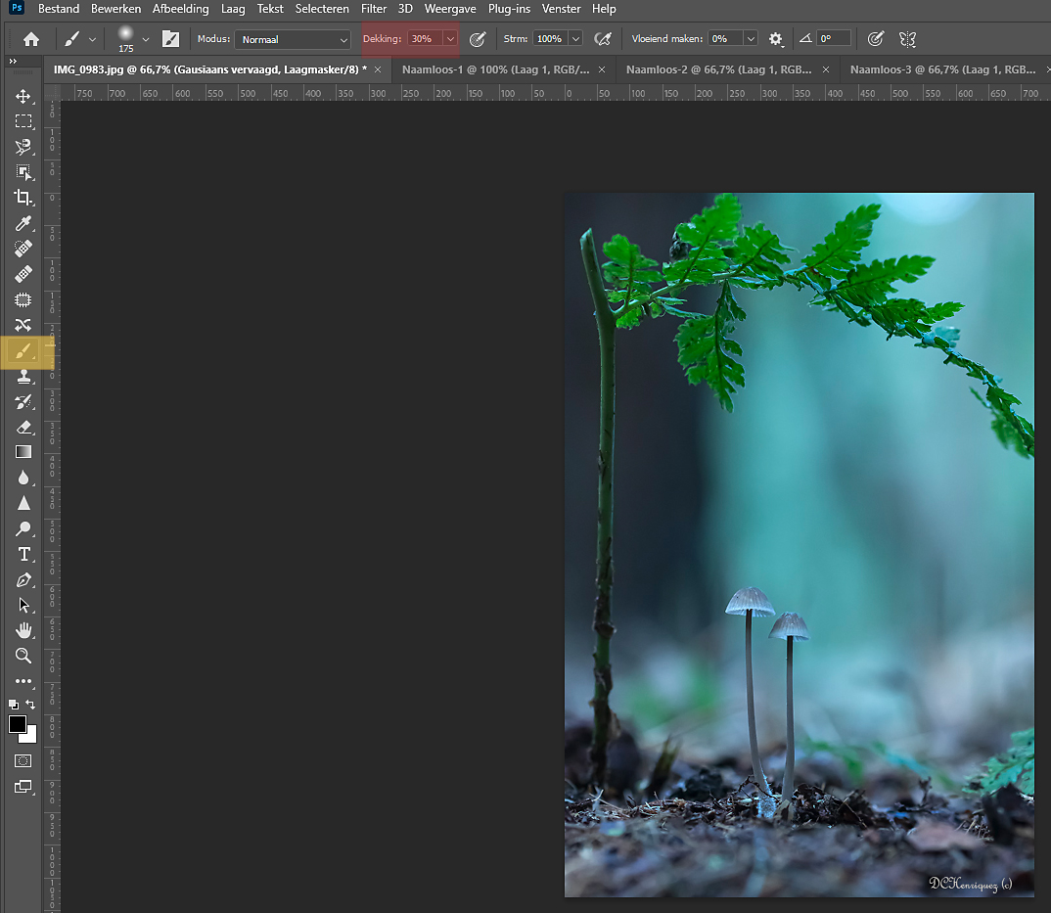Select the Move tool

coord(23,96)
